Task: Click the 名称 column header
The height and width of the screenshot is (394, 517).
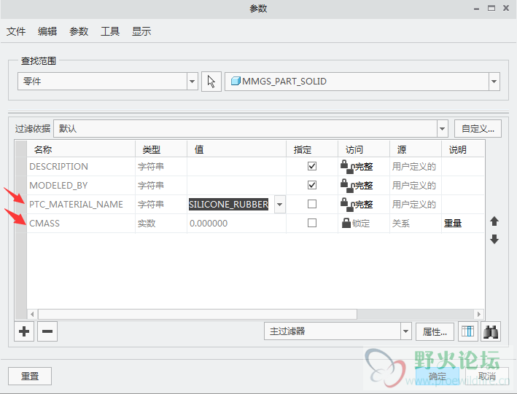Action: pyautogui.click(x=81, y=149)
